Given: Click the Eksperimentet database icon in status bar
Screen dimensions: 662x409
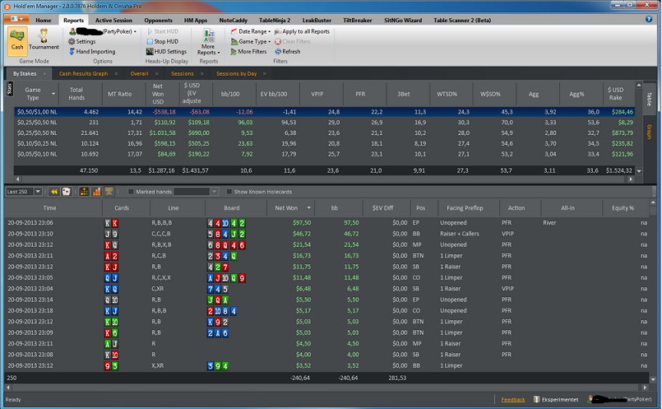Looking at the screenshot, I should click(x=537, y=399).
